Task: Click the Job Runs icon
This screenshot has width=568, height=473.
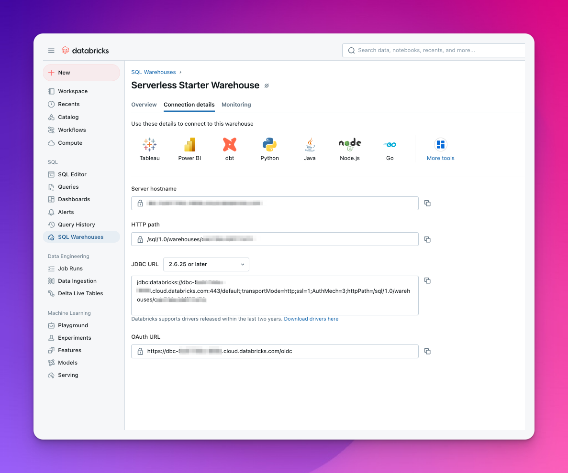Action: (x=51, y=269)
